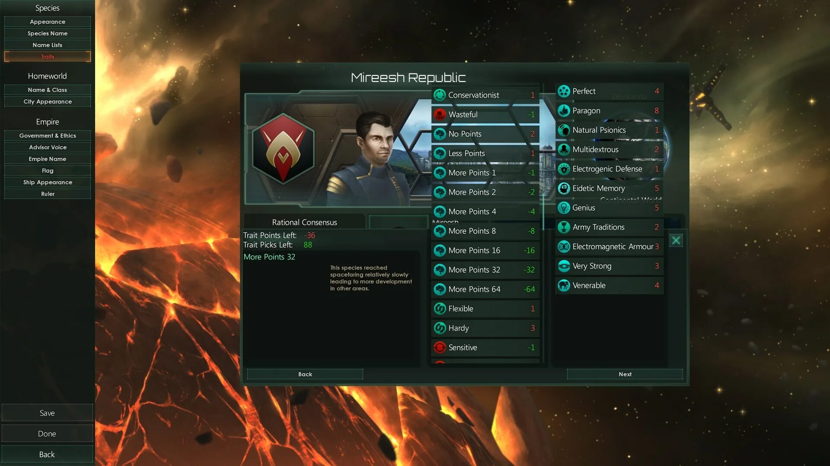Select the red Wasteful trait icon
Viewport: 830px width, 466px height.
coord(440,114)
